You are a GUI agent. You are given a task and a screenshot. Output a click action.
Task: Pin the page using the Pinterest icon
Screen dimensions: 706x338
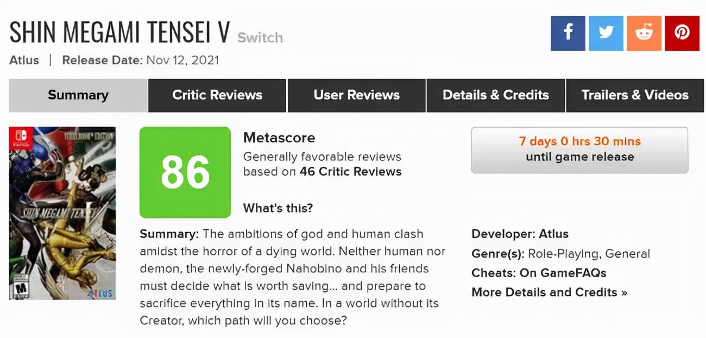click(x=682, y=33)
